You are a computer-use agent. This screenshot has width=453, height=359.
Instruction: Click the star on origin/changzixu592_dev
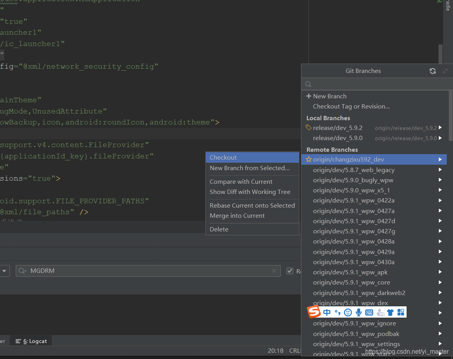point(308,159)
